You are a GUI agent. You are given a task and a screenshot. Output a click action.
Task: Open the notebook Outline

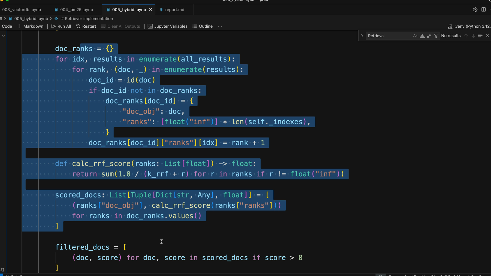click(x=203, y=26)
